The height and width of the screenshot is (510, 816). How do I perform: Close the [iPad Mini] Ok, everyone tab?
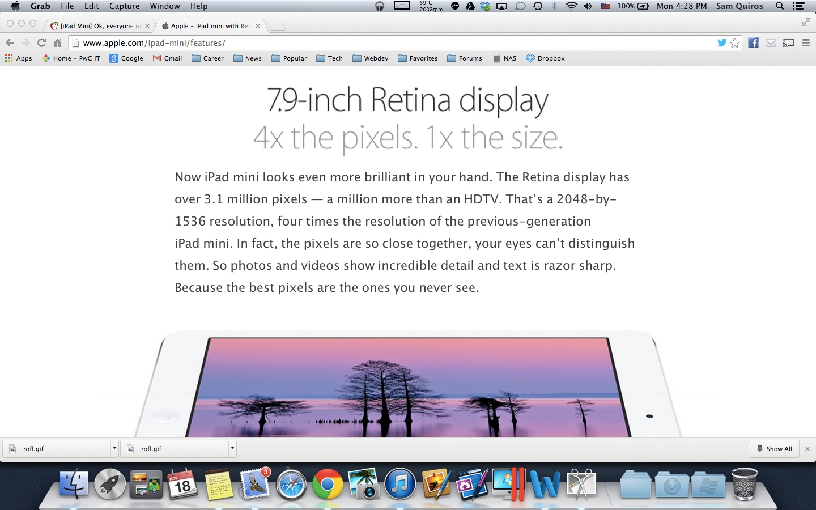pyautogui.click(x=147, y=26)
